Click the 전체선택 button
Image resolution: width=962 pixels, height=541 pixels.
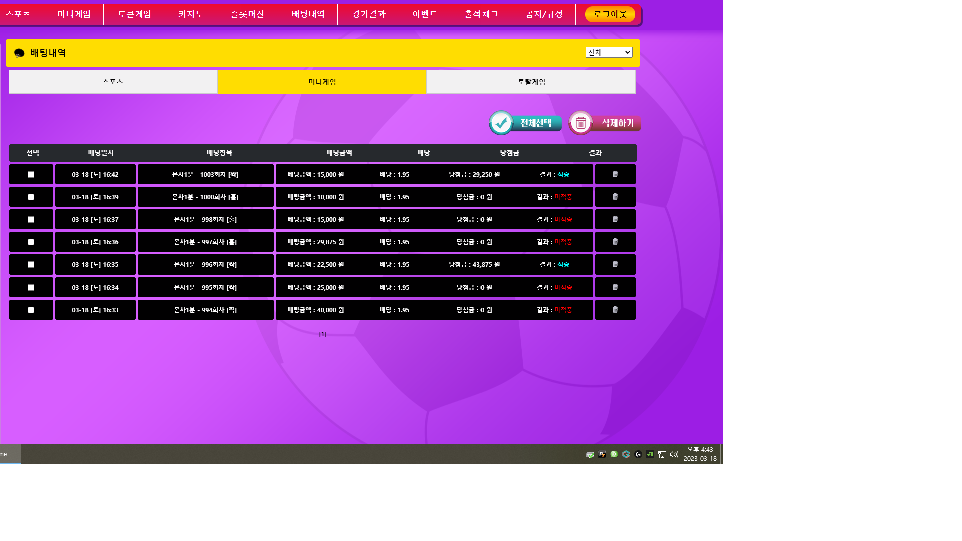[x=525, y=123]
